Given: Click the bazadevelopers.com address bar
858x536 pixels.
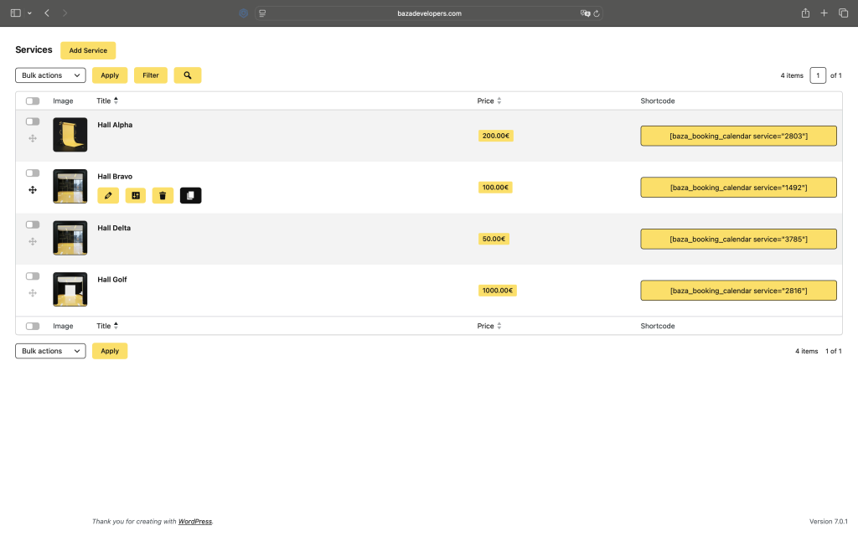Looking at the screenshot, I should [x=429, y=13].
